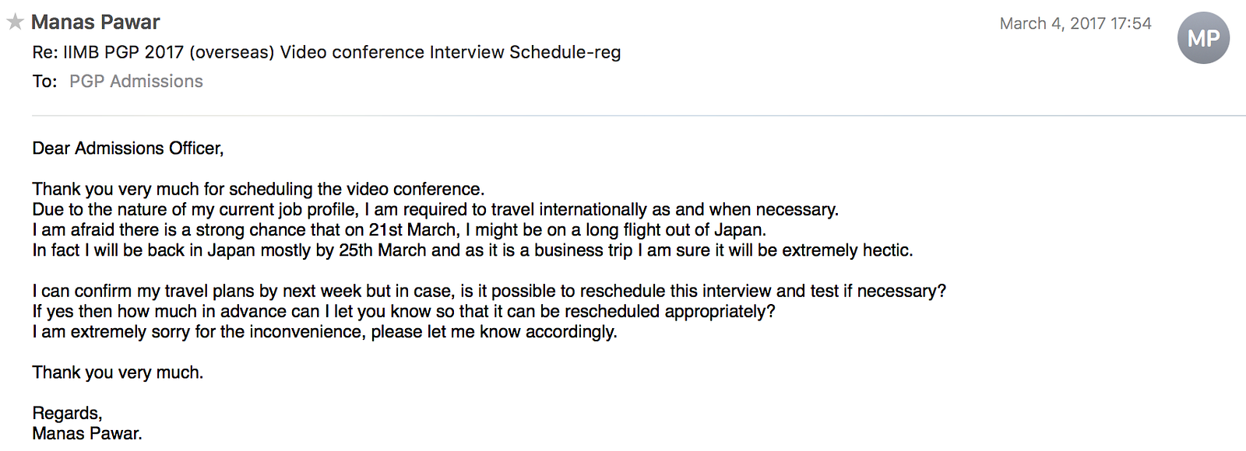Click the line thanking for scheduling the video conference
The height and width of the screenshot is (451, 1246).
pyautogui.click(x=258, y=189)
